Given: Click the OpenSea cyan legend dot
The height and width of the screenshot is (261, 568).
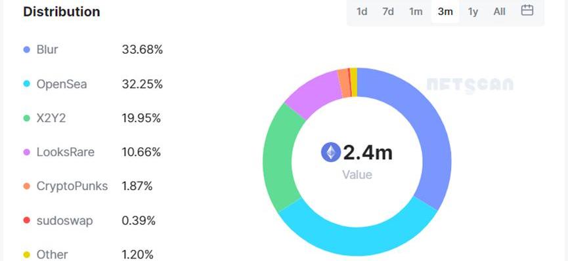Looking at the screenshot, I should 27,85.
